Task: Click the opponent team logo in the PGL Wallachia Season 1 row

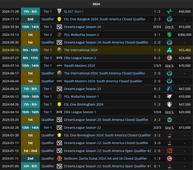Action: [x=170, y=97]
